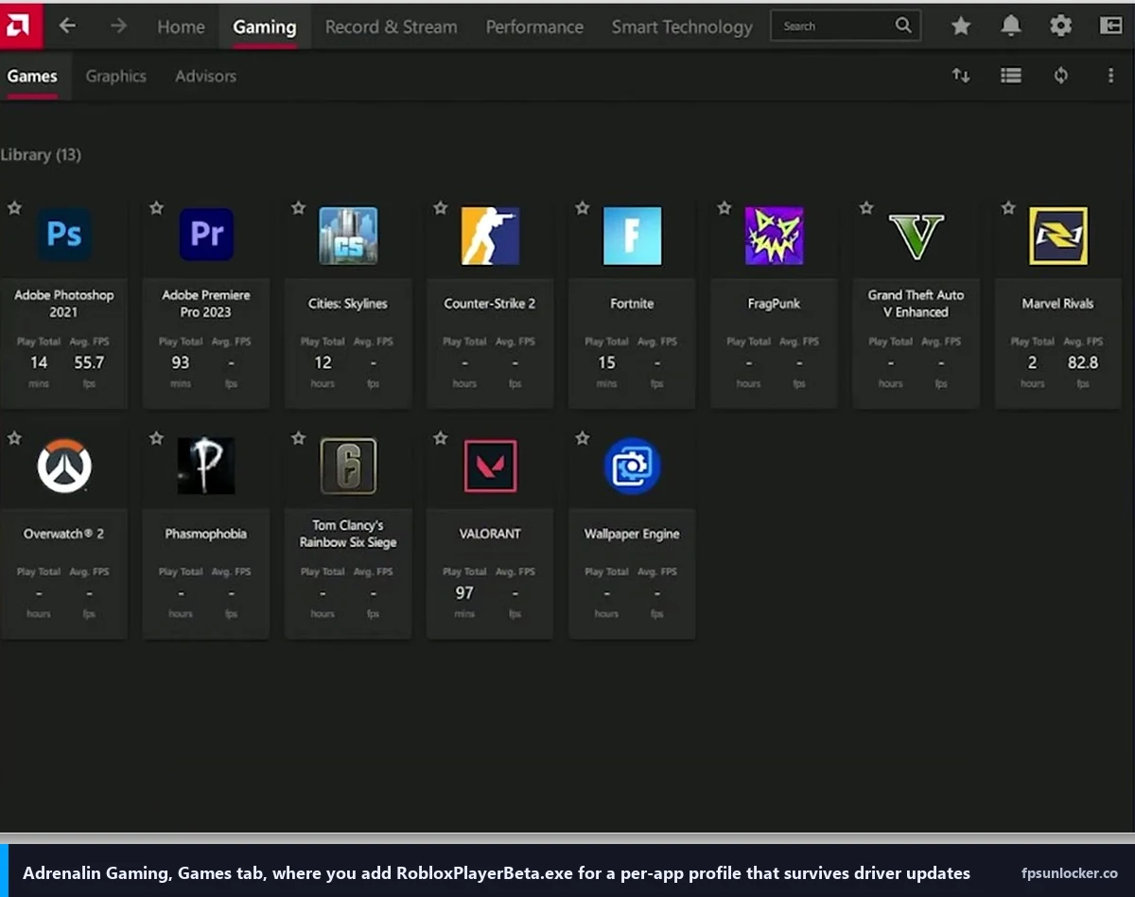Open the Grand Theft Auto V icon

917,236
